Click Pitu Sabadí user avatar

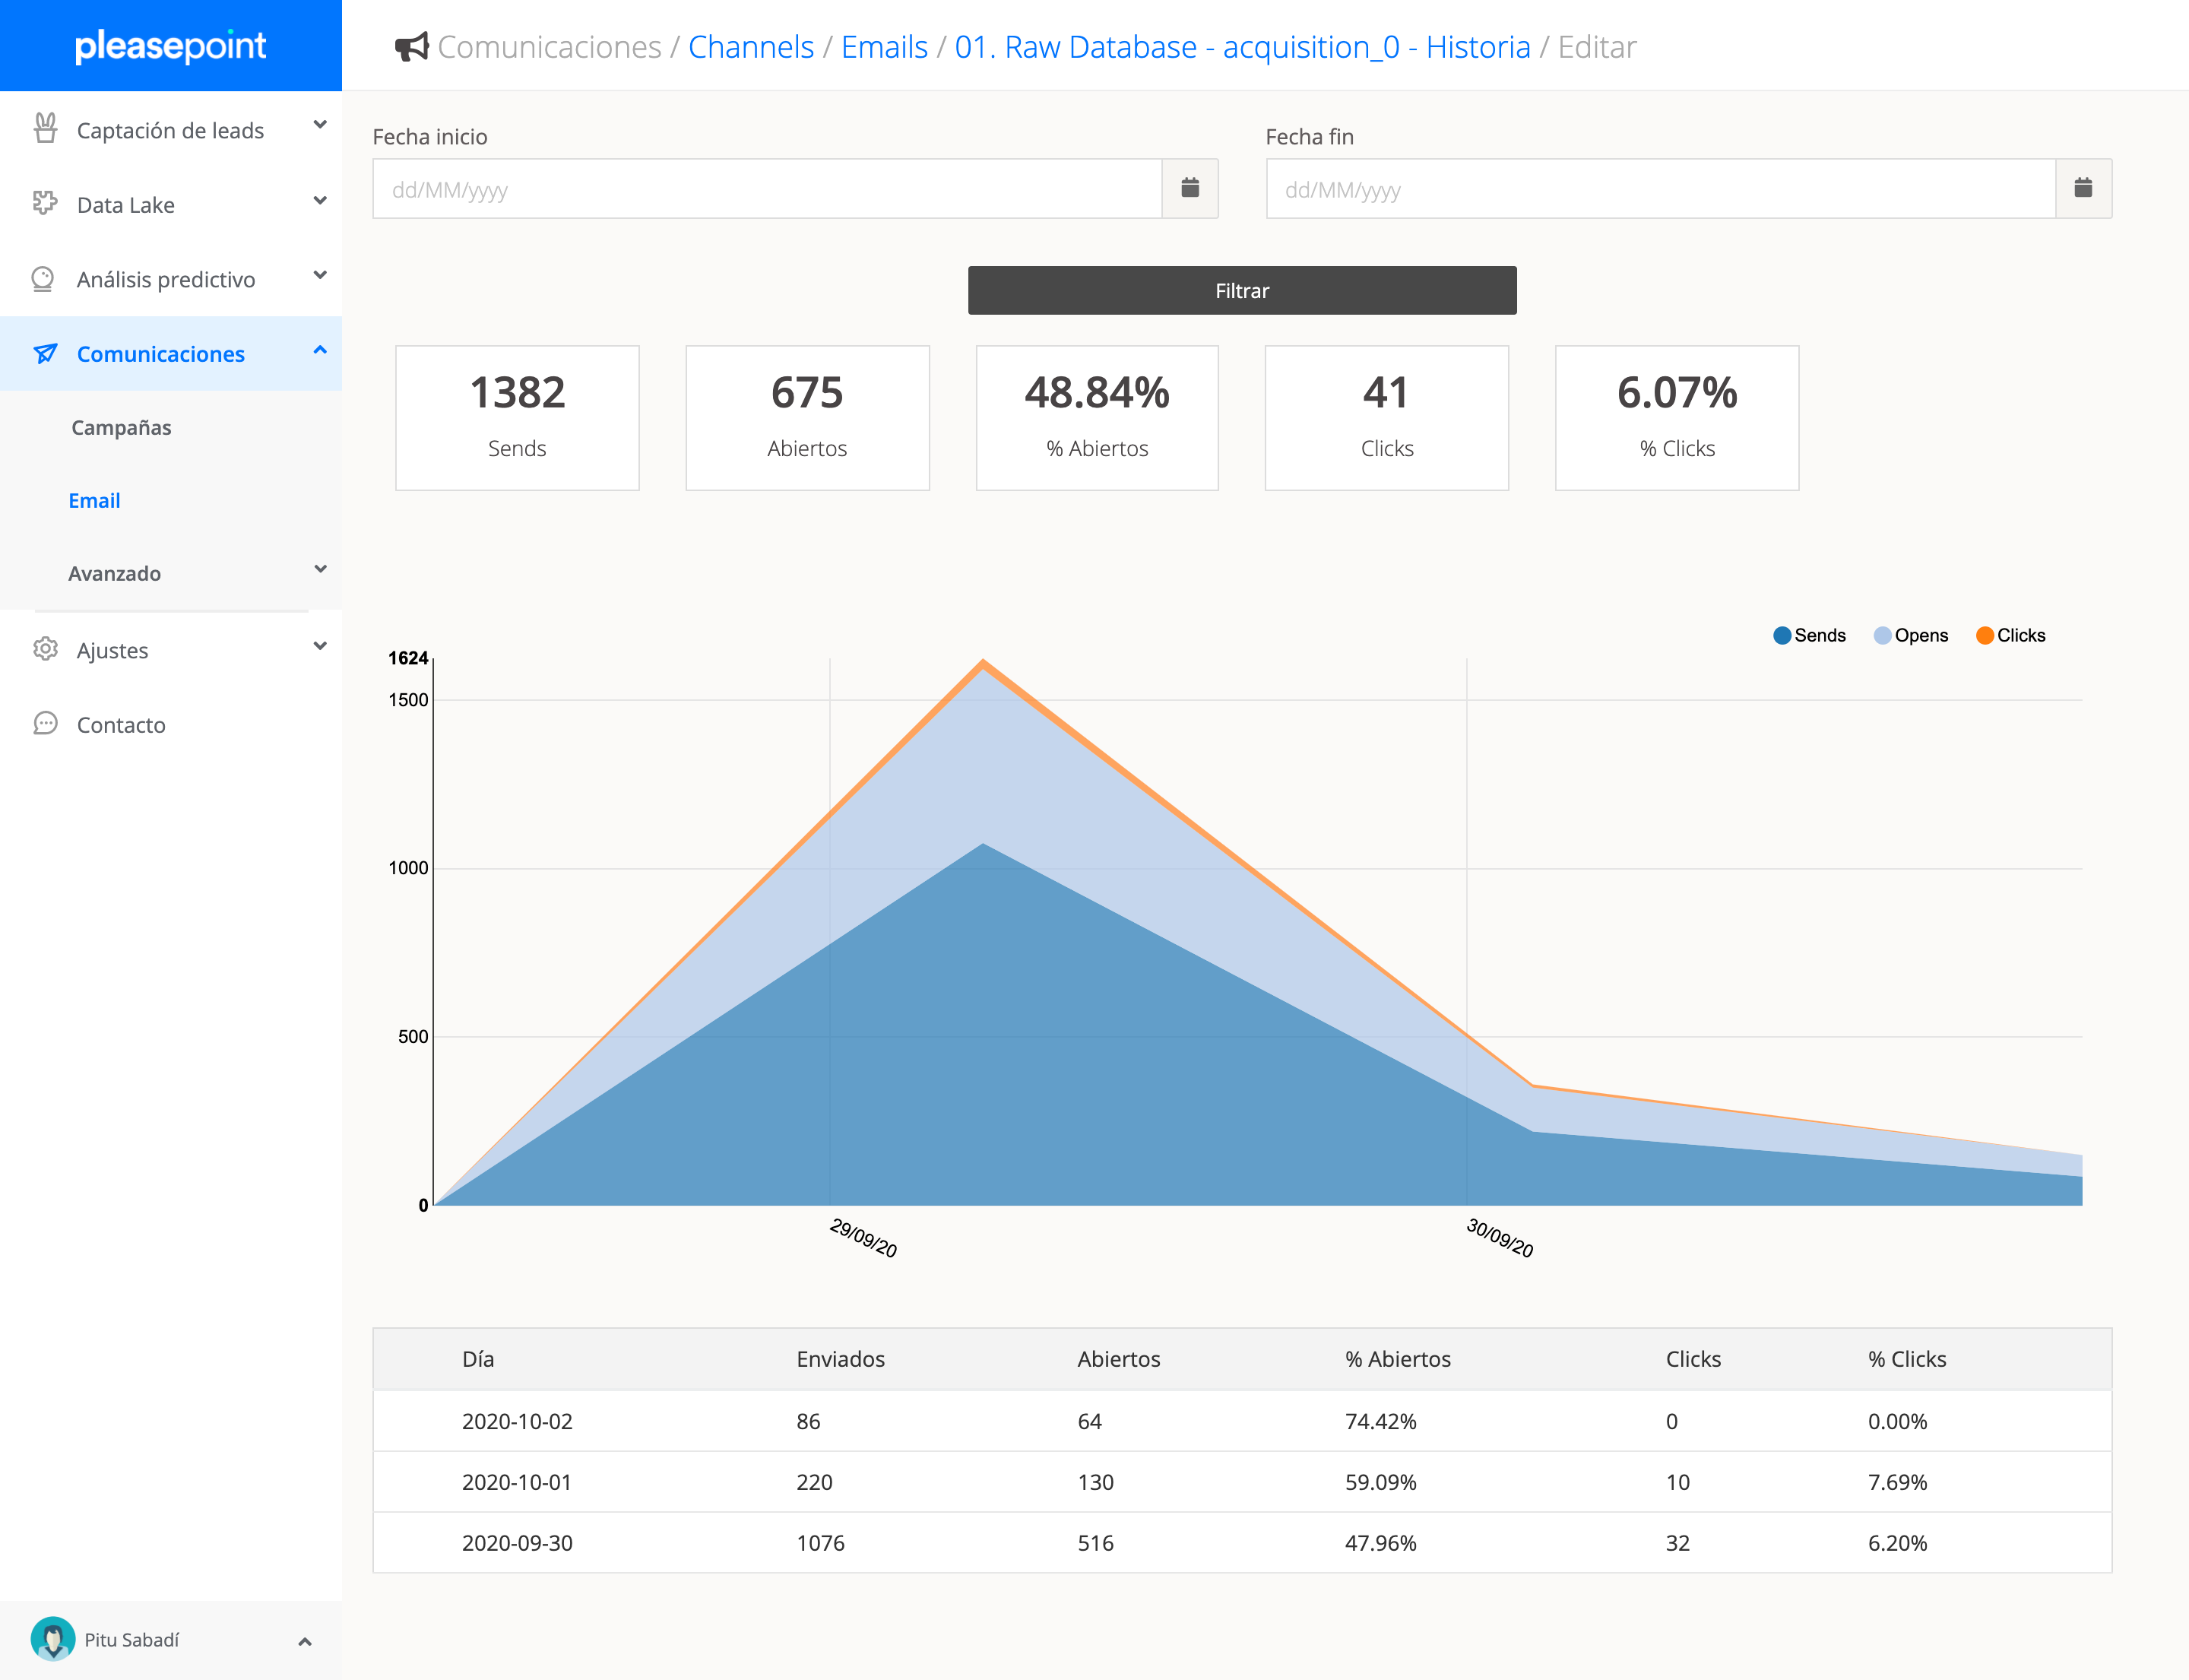(53, 1638)
